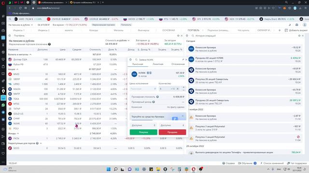Dismiss the Торгуйте на средства брокера banner
This screenshot has width=309, height=173.
pyautogui.click(x=183, y=116)
